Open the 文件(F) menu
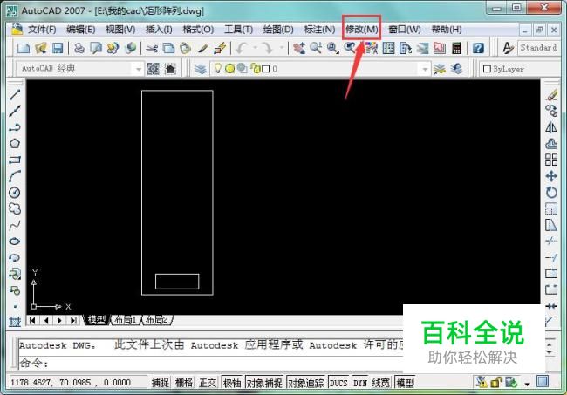 point(42,30)
